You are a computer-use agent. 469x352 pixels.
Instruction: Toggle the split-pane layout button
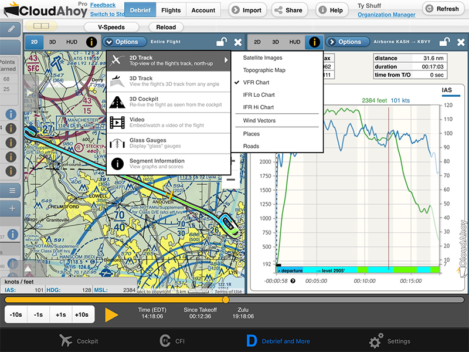(41, 26)
